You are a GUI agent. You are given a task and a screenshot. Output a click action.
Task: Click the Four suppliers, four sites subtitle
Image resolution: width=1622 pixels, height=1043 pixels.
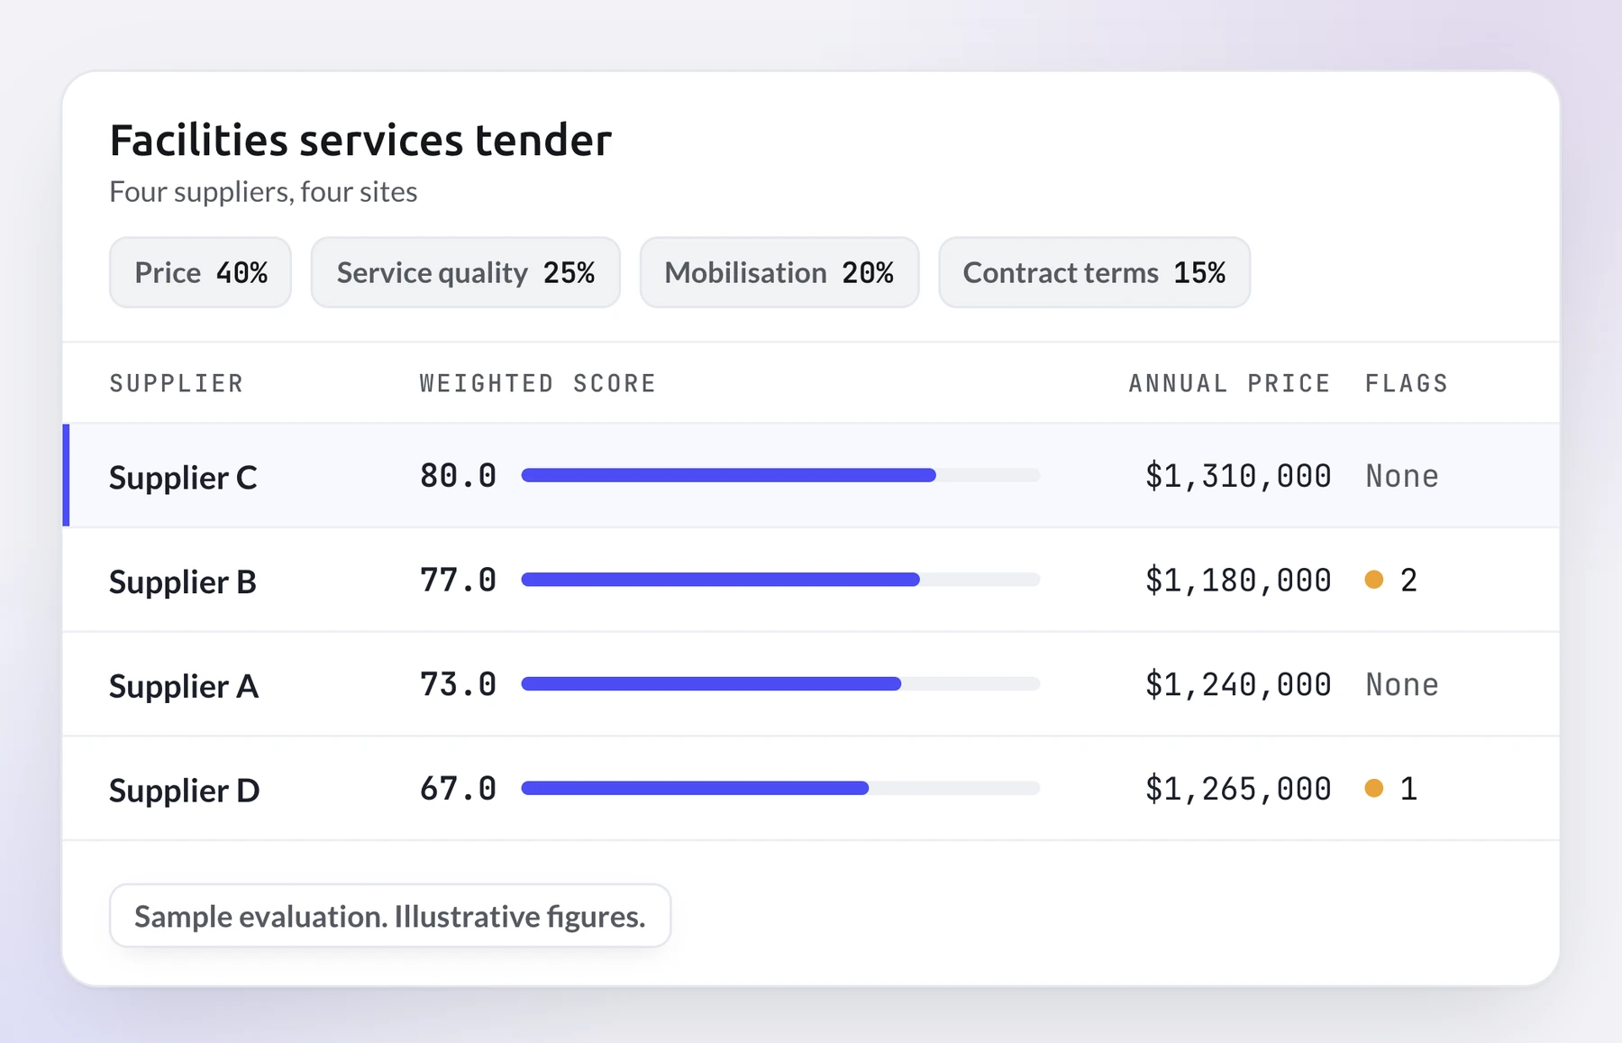click(x=263, y=192)
